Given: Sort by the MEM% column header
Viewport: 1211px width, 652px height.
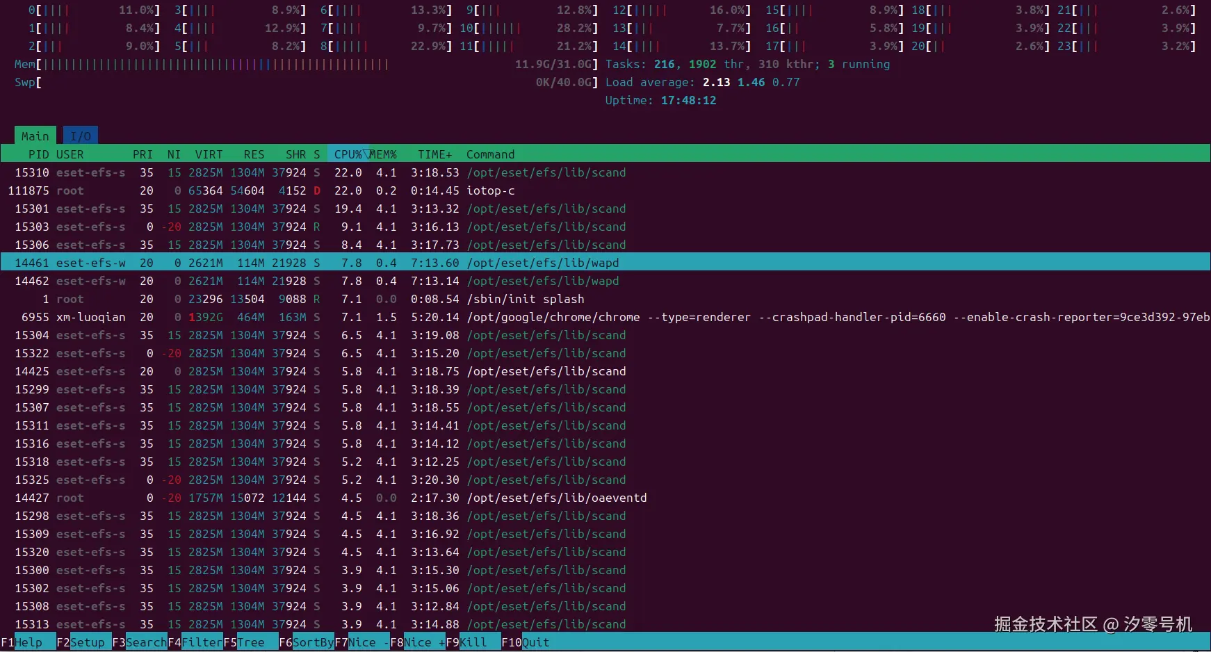Looking at the screenshot, I should pyautogui.click(x=383, y=154).
